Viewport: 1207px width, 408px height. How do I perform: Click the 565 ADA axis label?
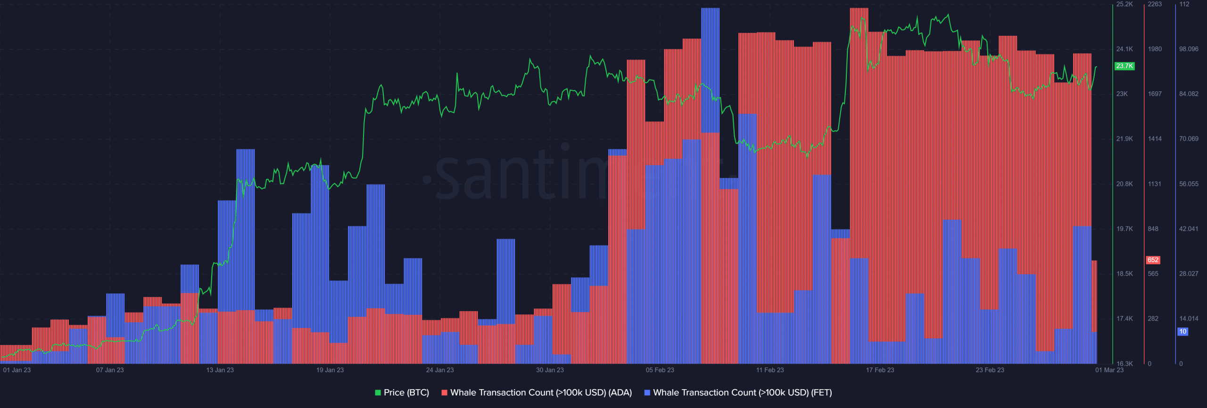1153,273
